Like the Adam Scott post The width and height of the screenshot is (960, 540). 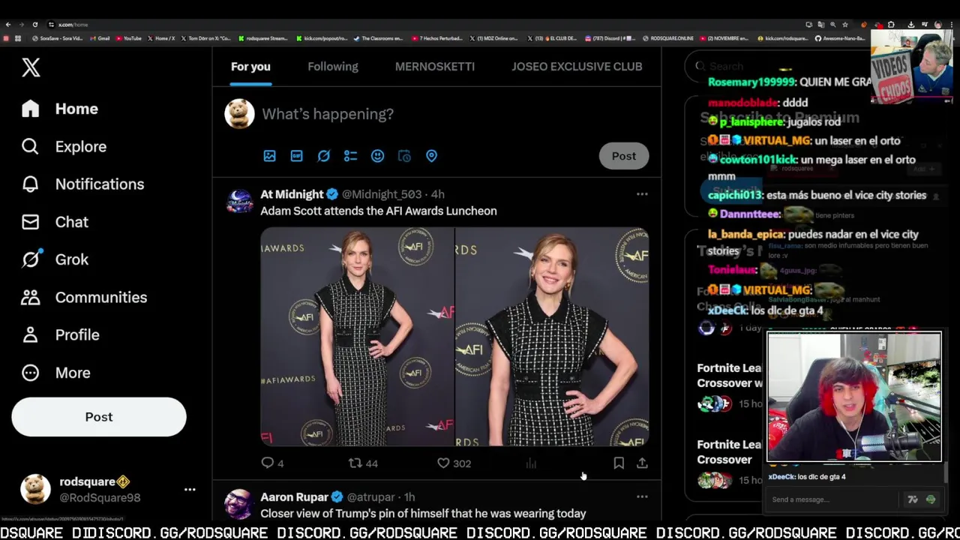pos(454,463)
